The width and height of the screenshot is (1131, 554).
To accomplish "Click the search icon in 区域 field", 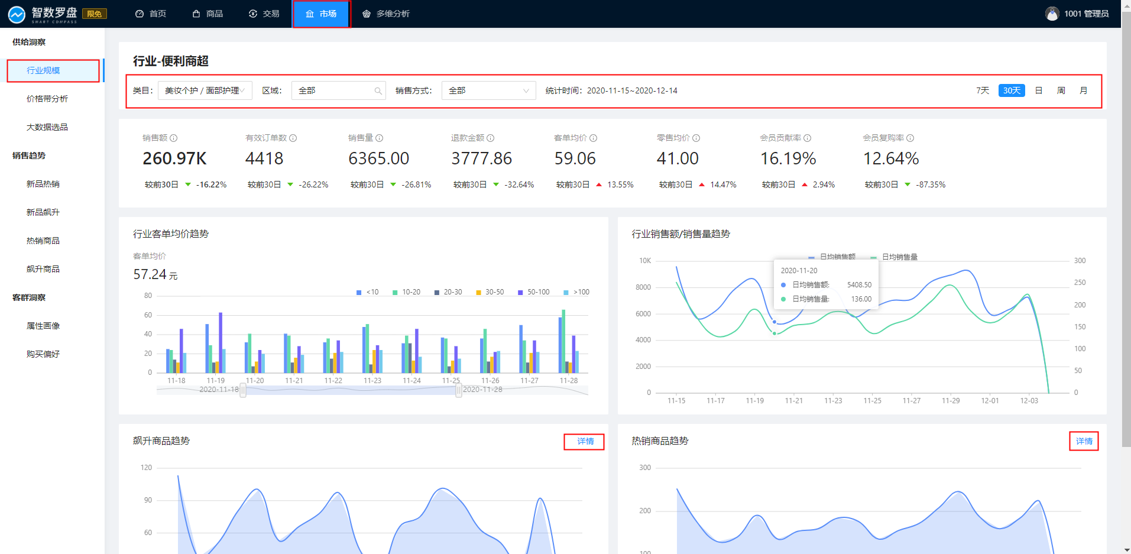I will tap(378, 91).
